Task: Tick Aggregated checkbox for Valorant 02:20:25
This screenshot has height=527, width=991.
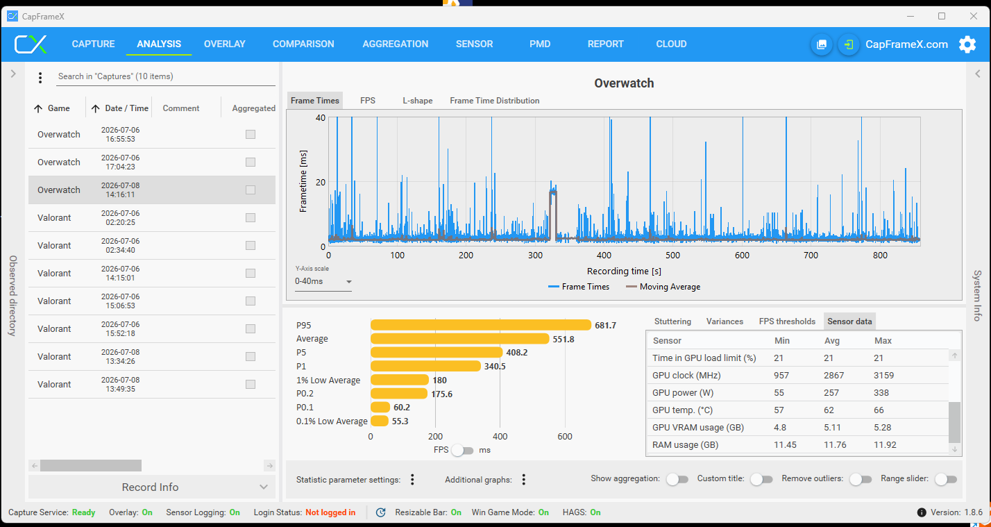Action: point(251,218)
